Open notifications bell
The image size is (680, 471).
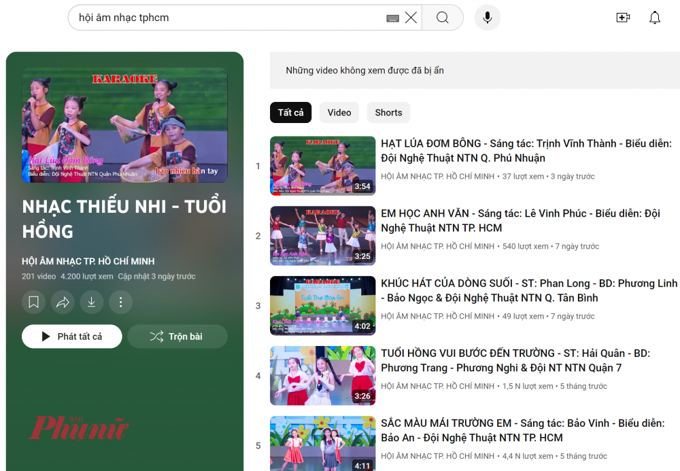[x=654, y=18]
